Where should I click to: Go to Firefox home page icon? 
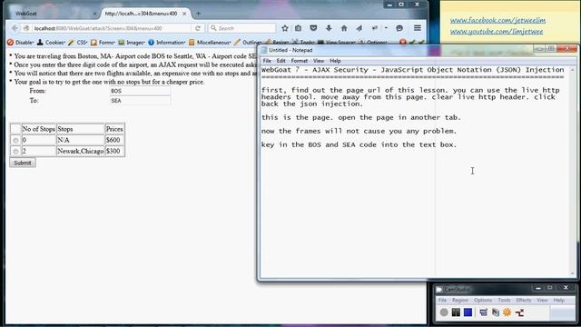(344, 28)
